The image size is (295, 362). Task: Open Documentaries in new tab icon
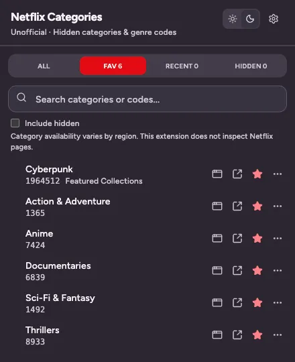pyautogui.click(x=237, y=270)
